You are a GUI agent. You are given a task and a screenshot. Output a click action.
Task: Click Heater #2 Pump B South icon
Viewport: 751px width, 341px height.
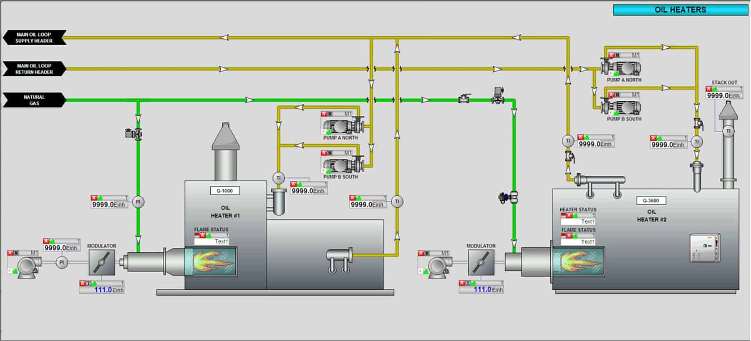621,106
